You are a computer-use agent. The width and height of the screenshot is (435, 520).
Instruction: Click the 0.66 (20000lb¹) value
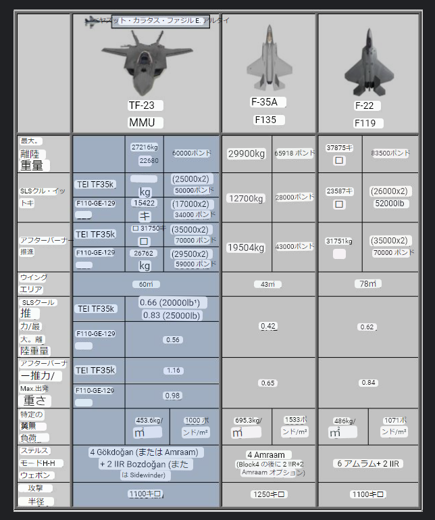coord(173,302)
